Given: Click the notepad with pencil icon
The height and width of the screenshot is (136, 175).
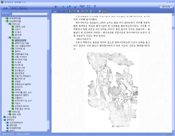Looking at the screenshot, I should point(79,11).
